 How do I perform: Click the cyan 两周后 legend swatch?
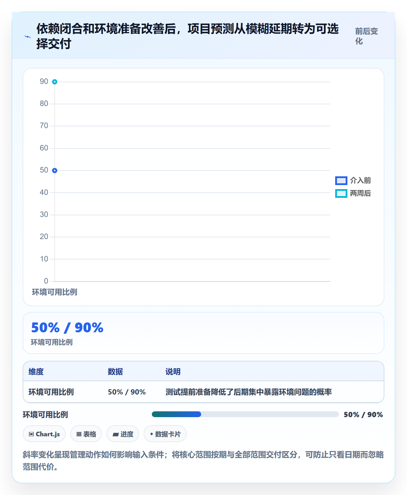(x=341, y=193)
